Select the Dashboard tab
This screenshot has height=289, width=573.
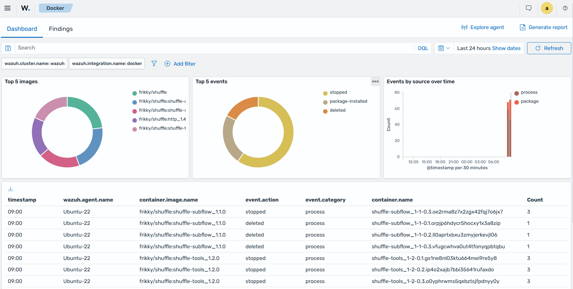(22, 29)
